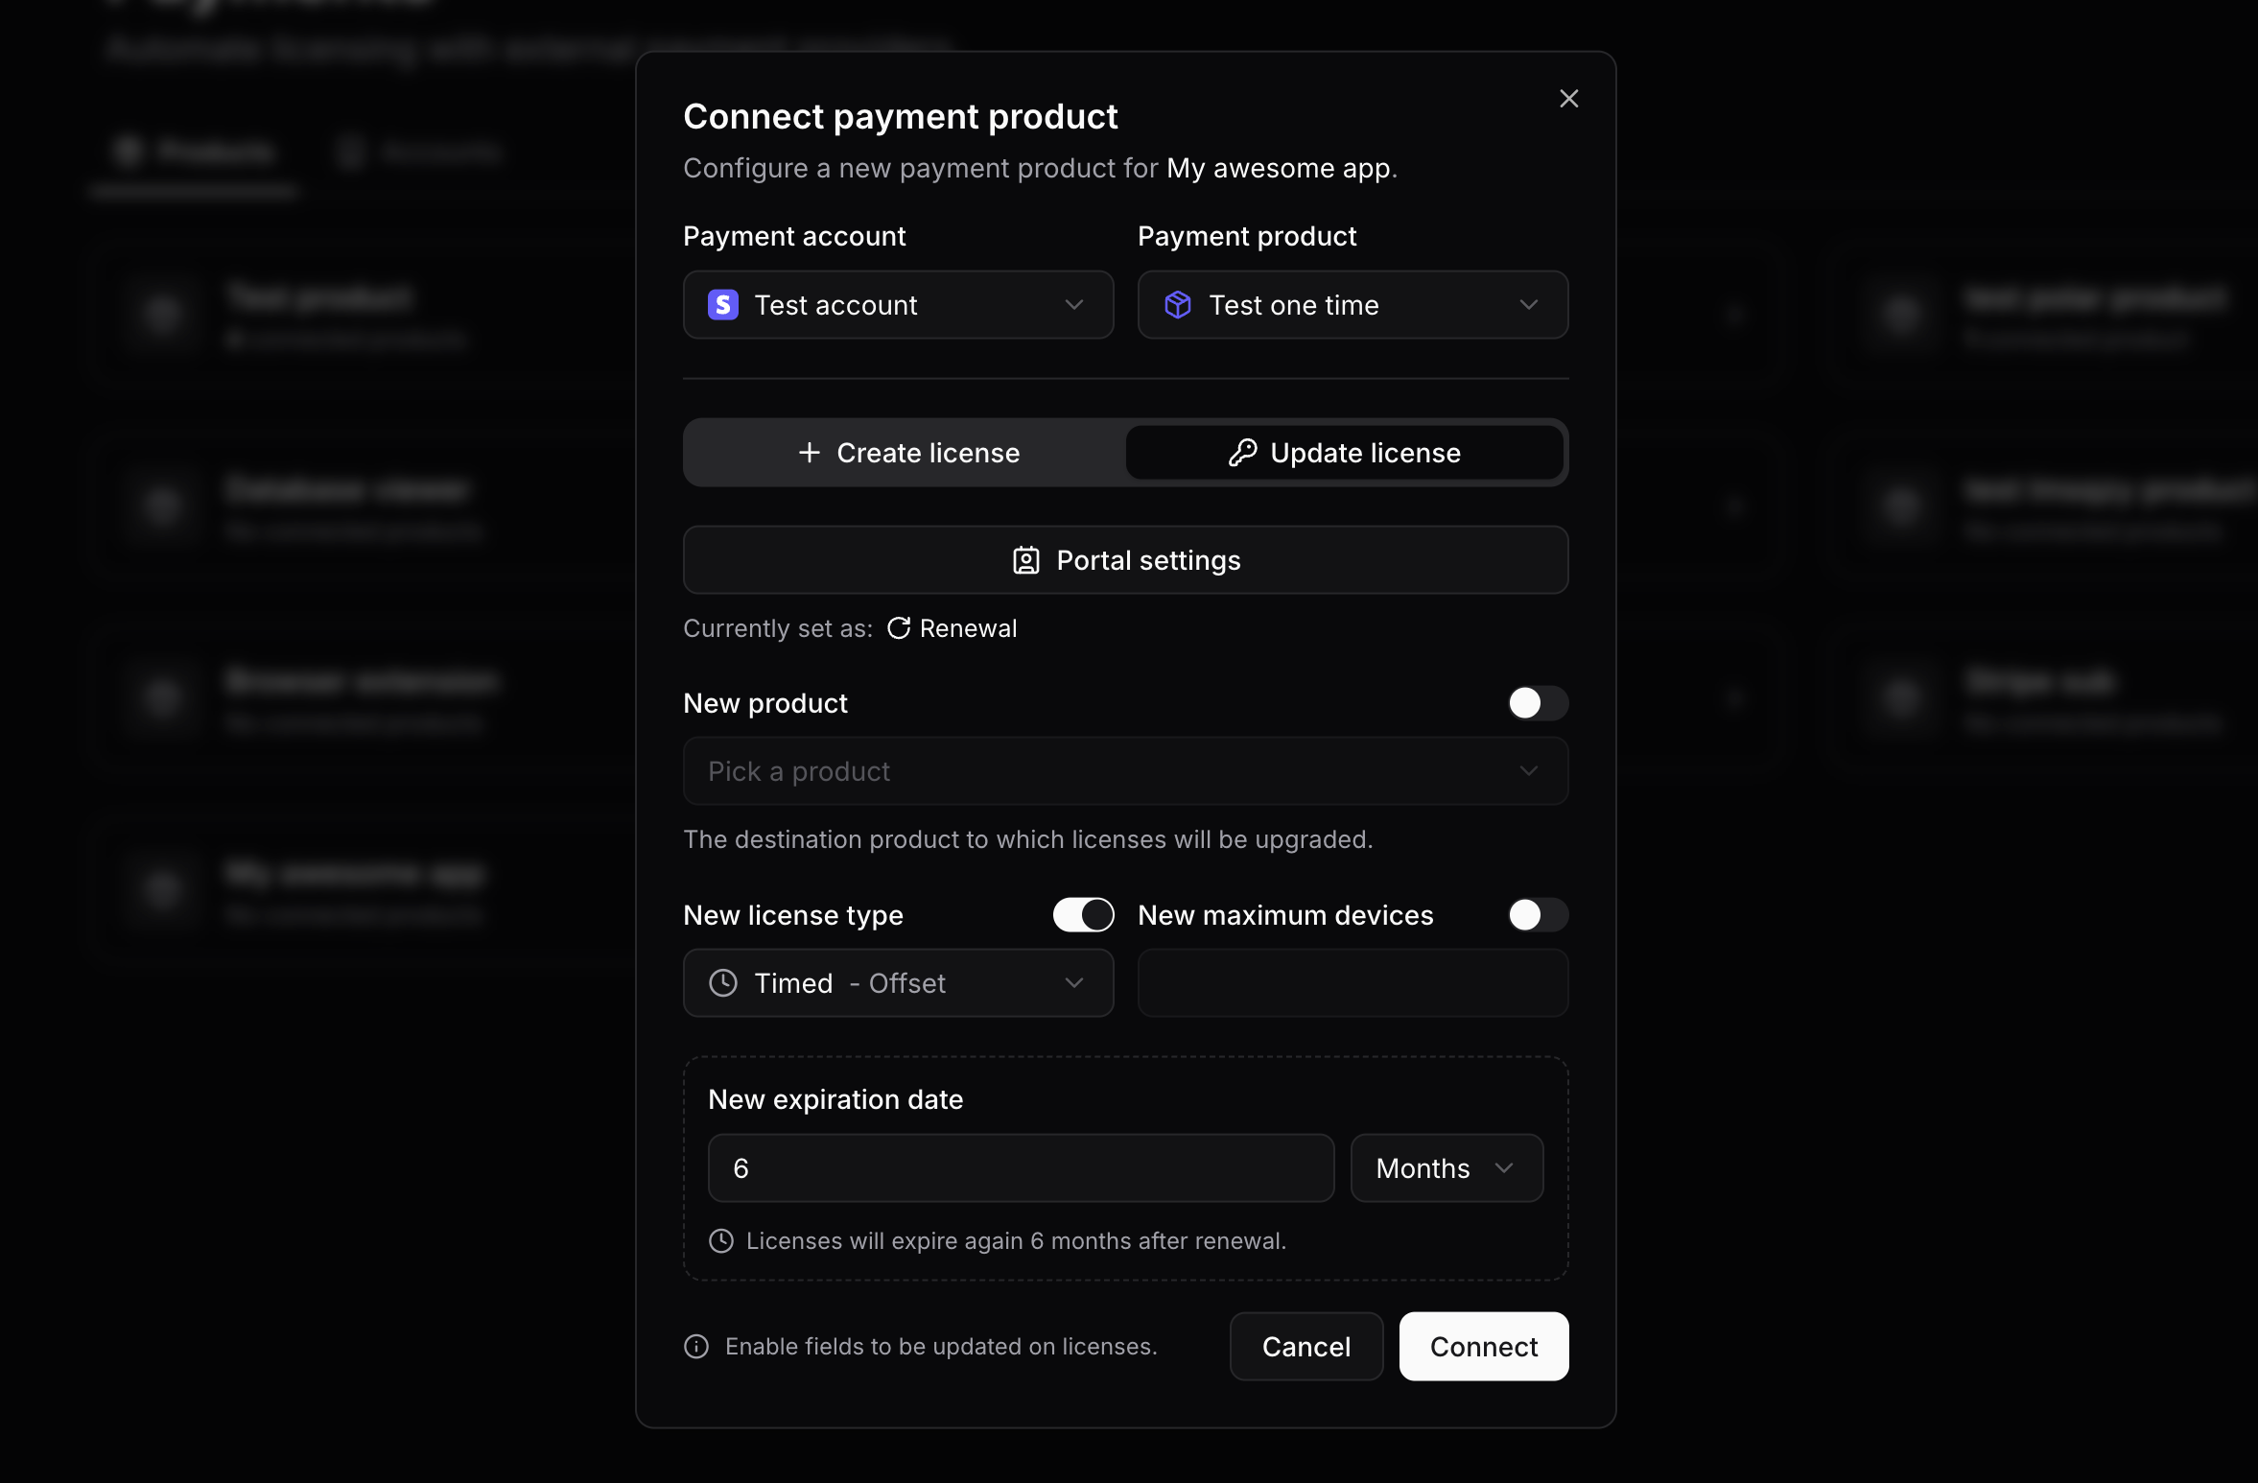
Task: Expand the Timed - Offset license type selector
Action: click(898, 983)
